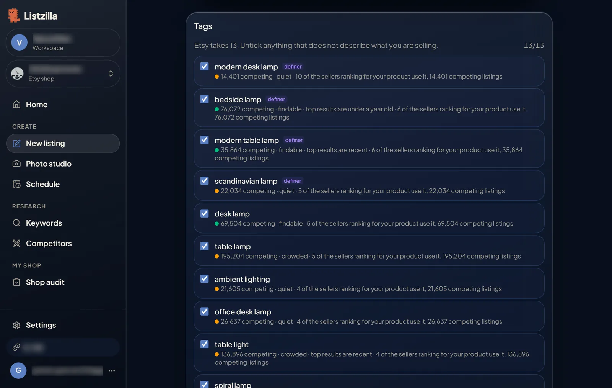
Task: Untick the desk lamp tag checkbox
Action: coord(205,213)
